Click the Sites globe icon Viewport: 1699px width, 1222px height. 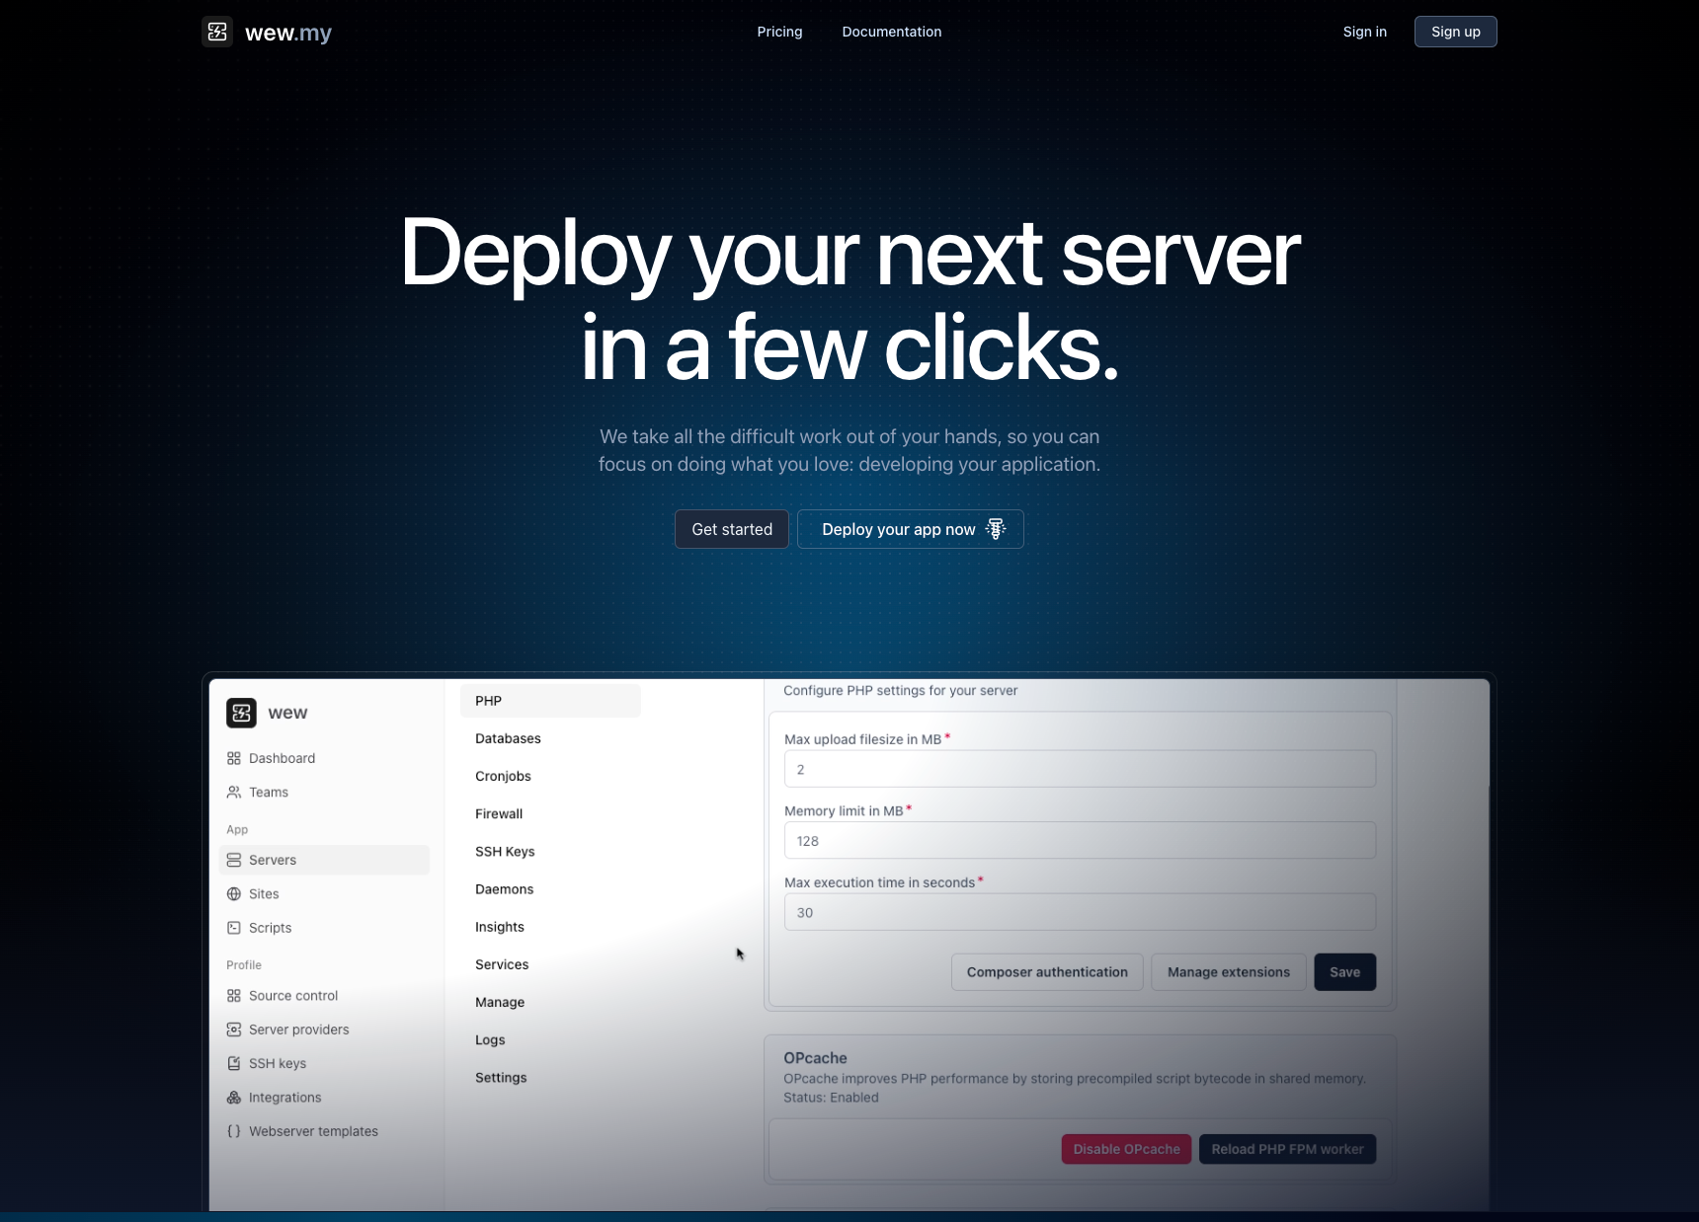pyautogui.click(x=234, y=894)
